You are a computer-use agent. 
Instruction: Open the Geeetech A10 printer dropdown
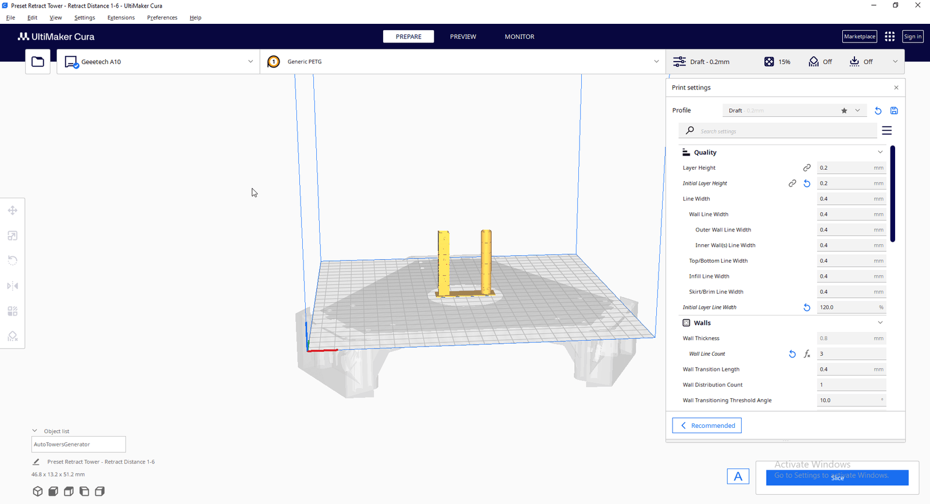point(158,62)
